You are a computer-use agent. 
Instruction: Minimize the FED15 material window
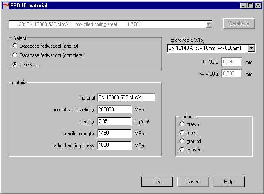click(x=243, y=6)
